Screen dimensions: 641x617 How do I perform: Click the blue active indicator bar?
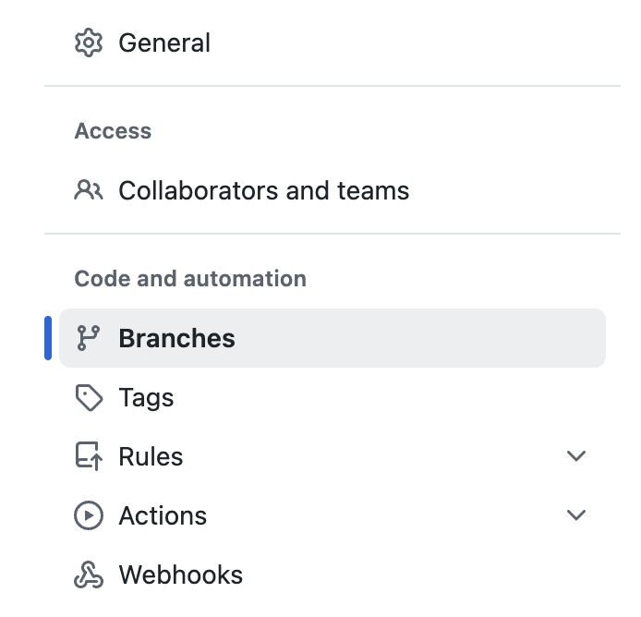tap(48, 338)
